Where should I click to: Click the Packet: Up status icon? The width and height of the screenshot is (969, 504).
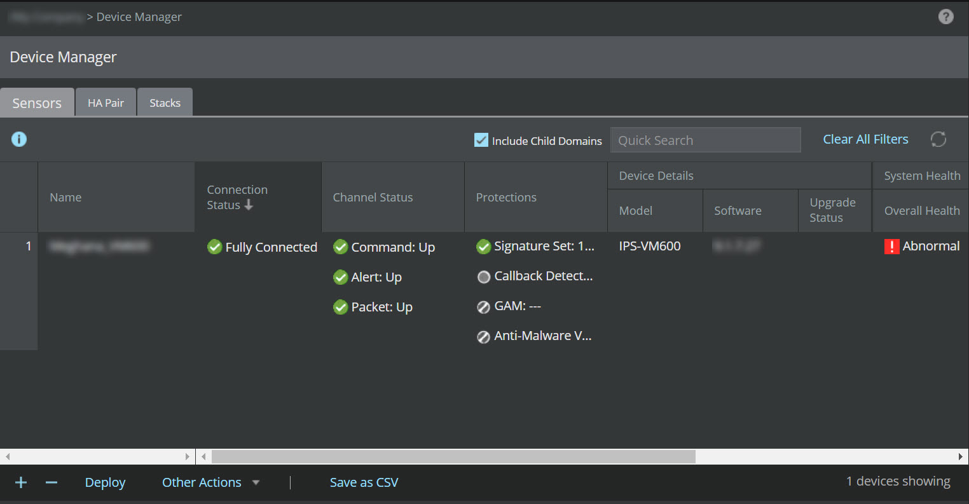[341, 307]
